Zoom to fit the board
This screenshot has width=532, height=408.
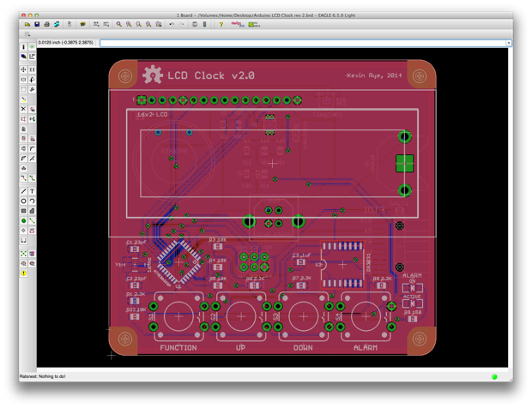tap(119, 24)
